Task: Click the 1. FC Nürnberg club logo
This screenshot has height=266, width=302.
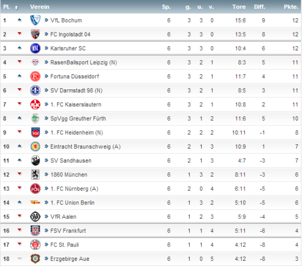Action: coord(35,189)
